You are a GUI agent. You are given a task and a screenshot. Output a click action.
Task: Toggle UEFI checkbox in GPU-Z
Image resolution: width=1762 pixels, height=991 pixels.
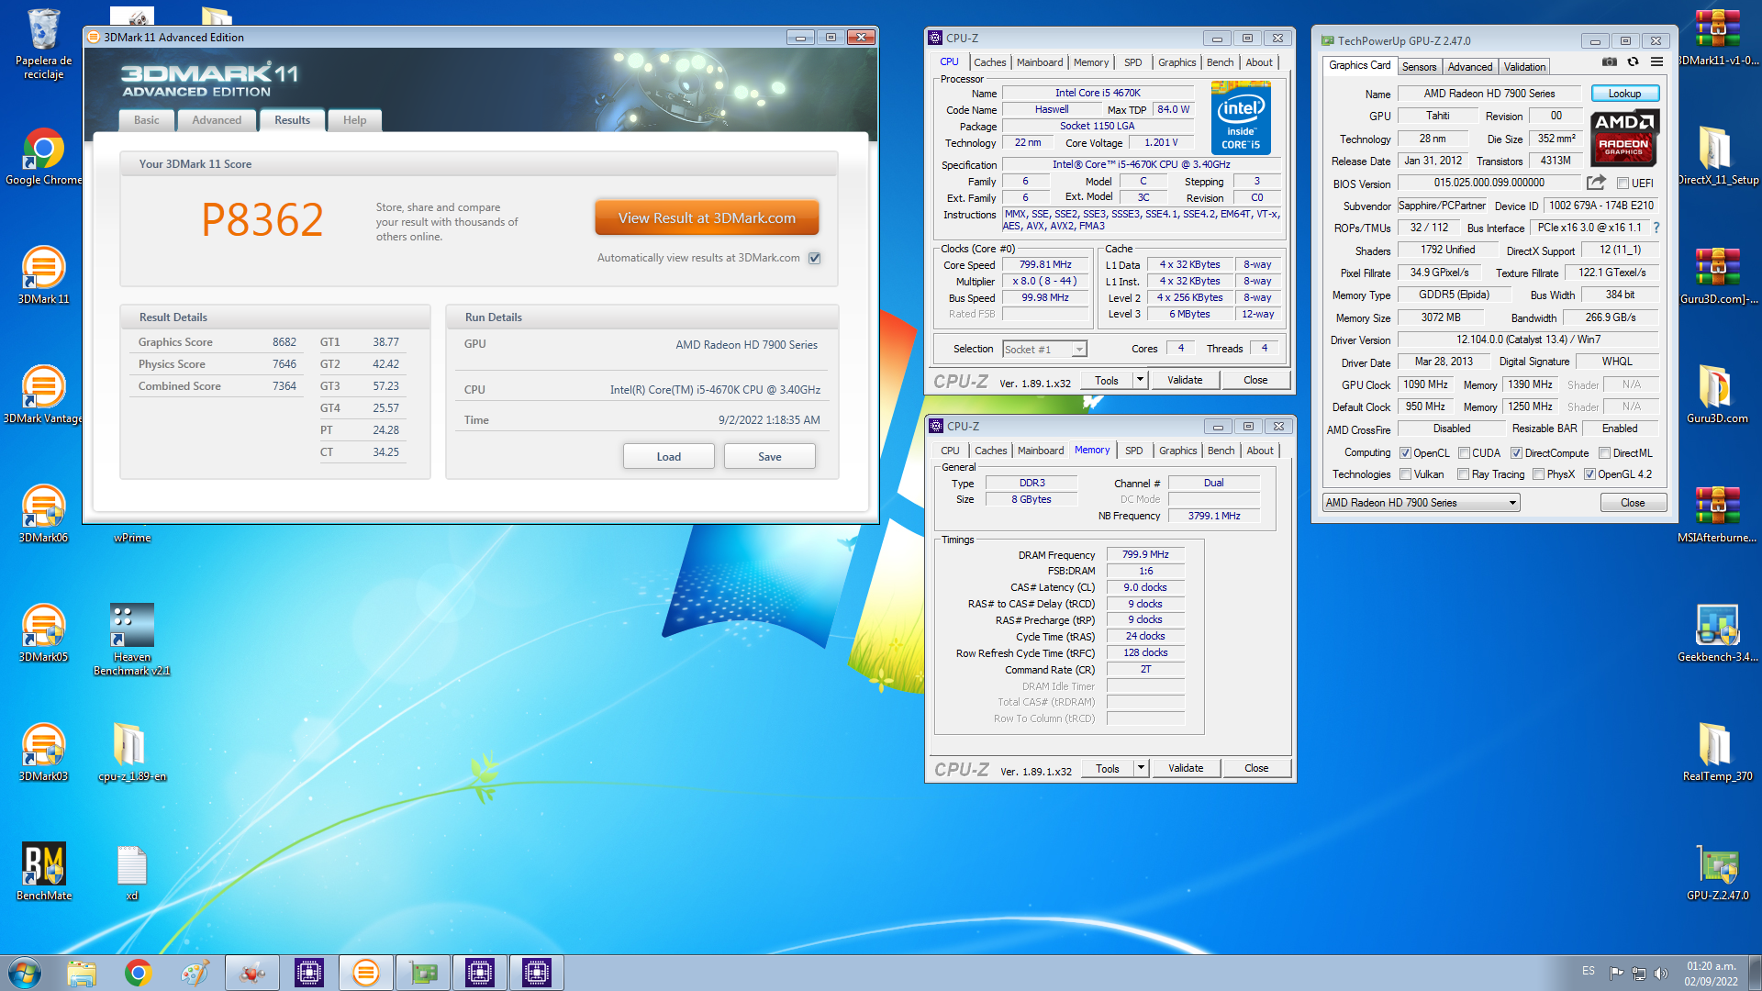click(1623, 184)
